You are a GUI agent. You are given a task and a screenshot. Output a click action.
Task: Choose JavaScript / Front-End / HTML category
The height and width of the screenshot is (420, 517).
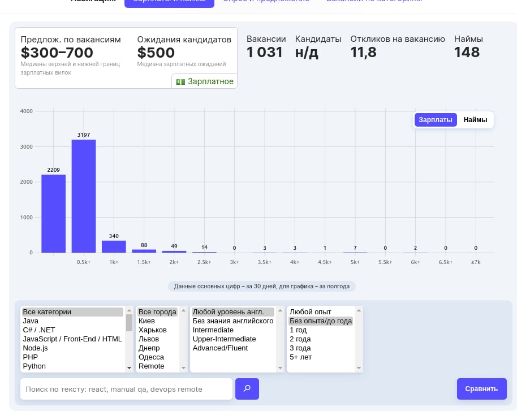click(72, 339)
